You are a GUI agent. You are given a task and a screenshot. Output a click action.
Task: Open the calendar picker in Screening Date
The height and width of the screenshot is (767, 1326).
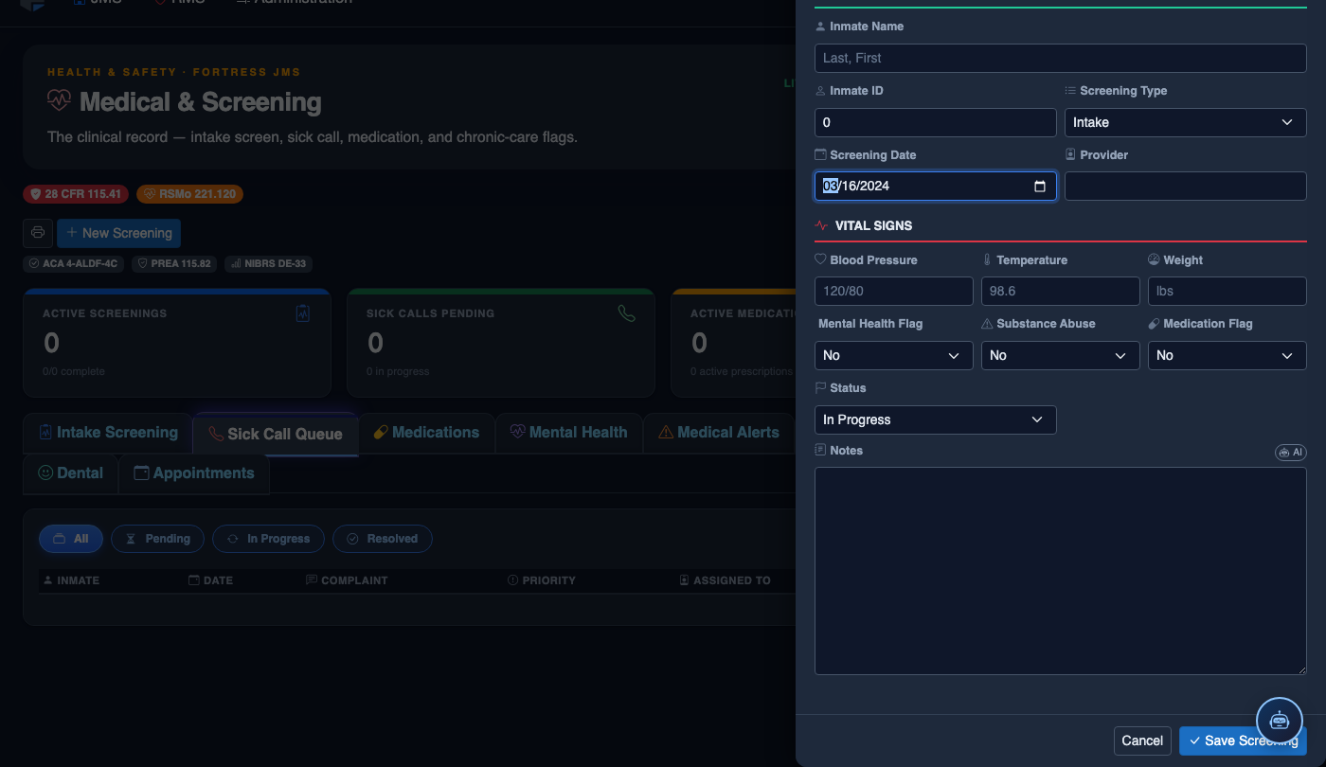click(x=1039, y=187)
